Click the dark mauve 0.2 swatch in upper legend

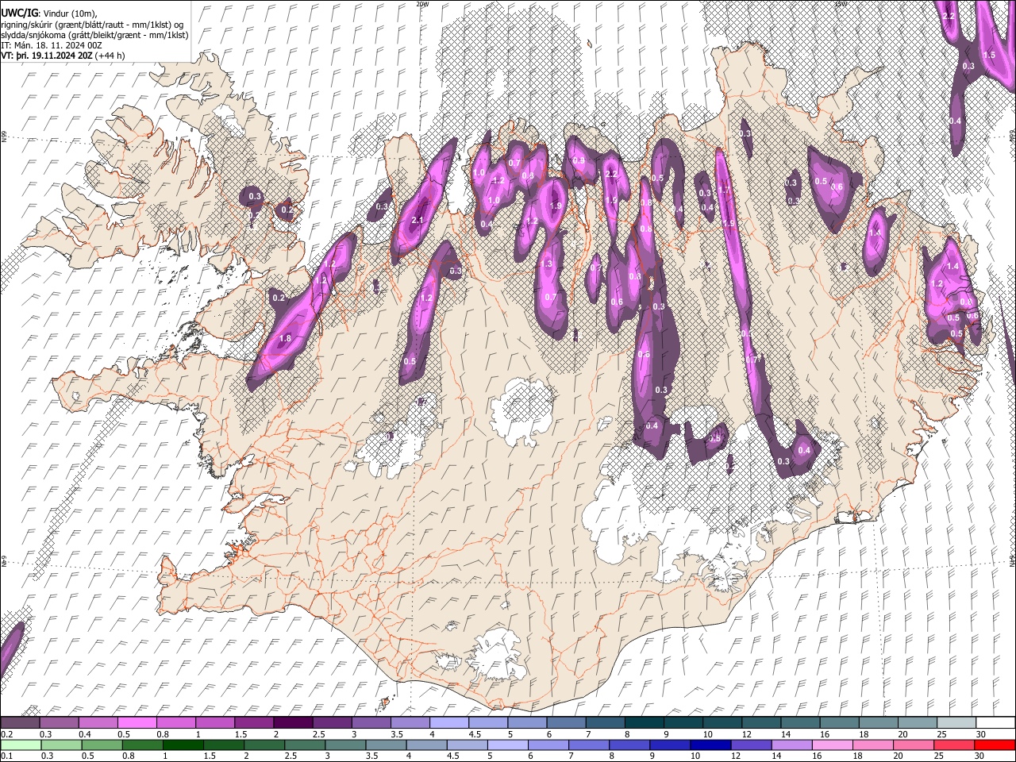coord(20,723)
